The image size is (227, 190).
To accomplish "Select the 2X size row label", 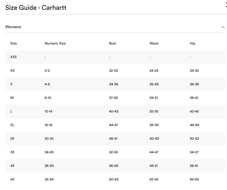I will (x=12, y=138).
